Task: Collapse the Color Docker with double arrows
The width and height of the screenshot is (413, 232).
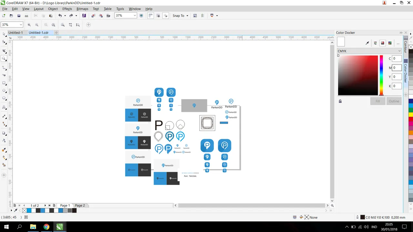Action: (x=401, y=33)
